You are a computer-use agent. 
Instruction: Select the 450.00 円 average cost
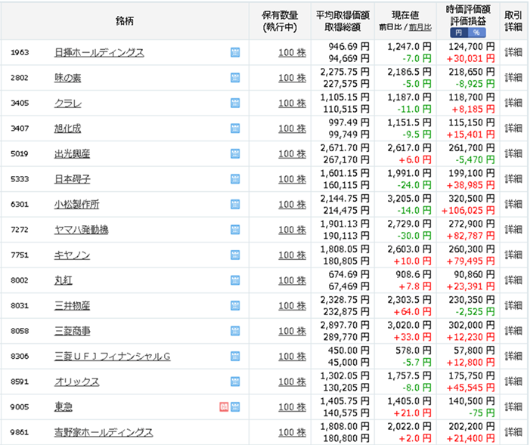click(x=349, y=351)
